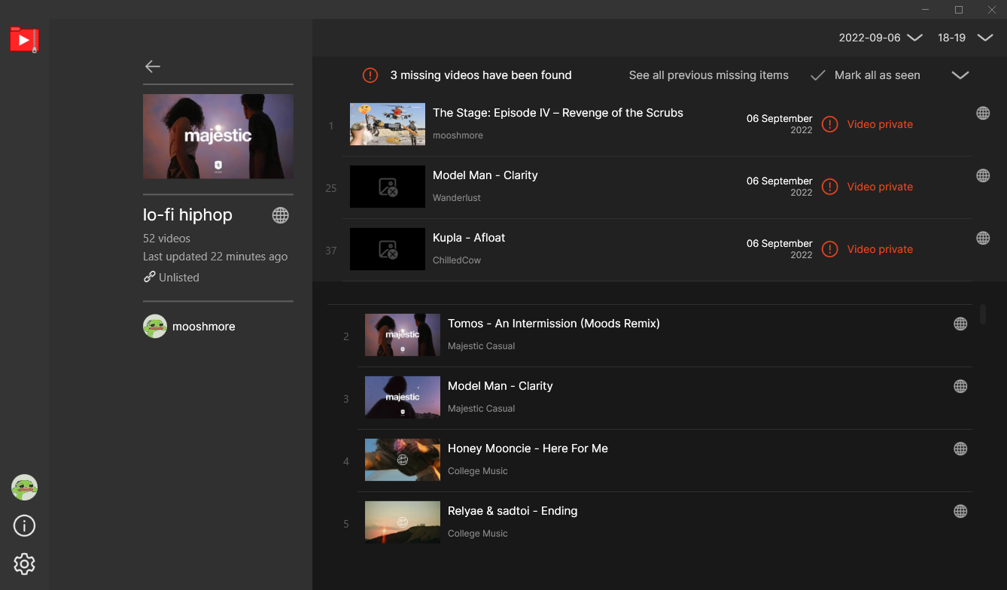This screenshot has height=590, width=1007.
Task: Click the globe icon for Honey Mooncie - Here For Me
Action: (x=960, y=449)
